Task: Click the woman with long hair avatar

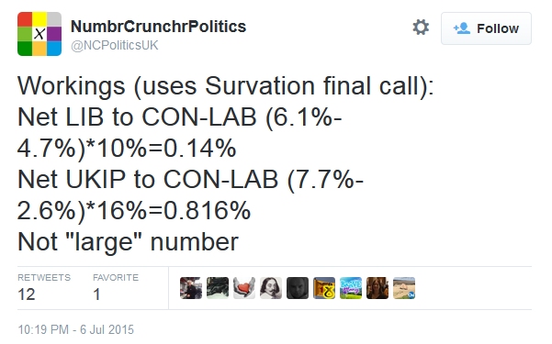Action: (x=377, y=288)
